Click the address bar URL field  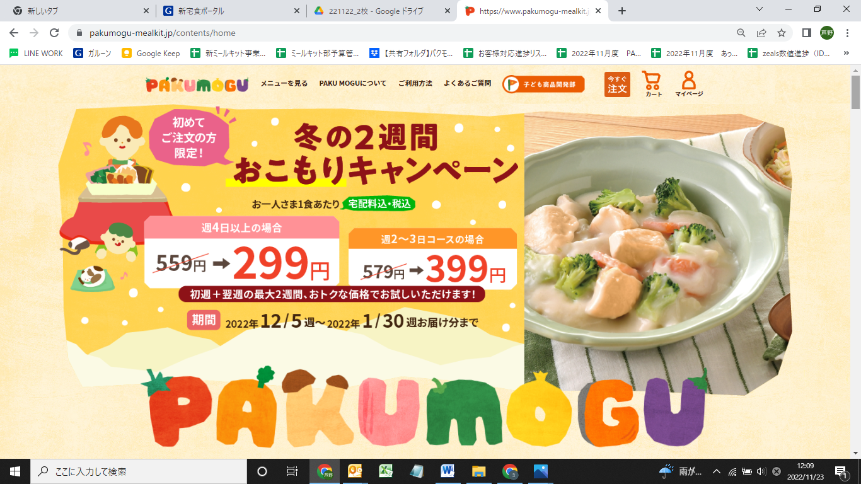click(403, 33)
